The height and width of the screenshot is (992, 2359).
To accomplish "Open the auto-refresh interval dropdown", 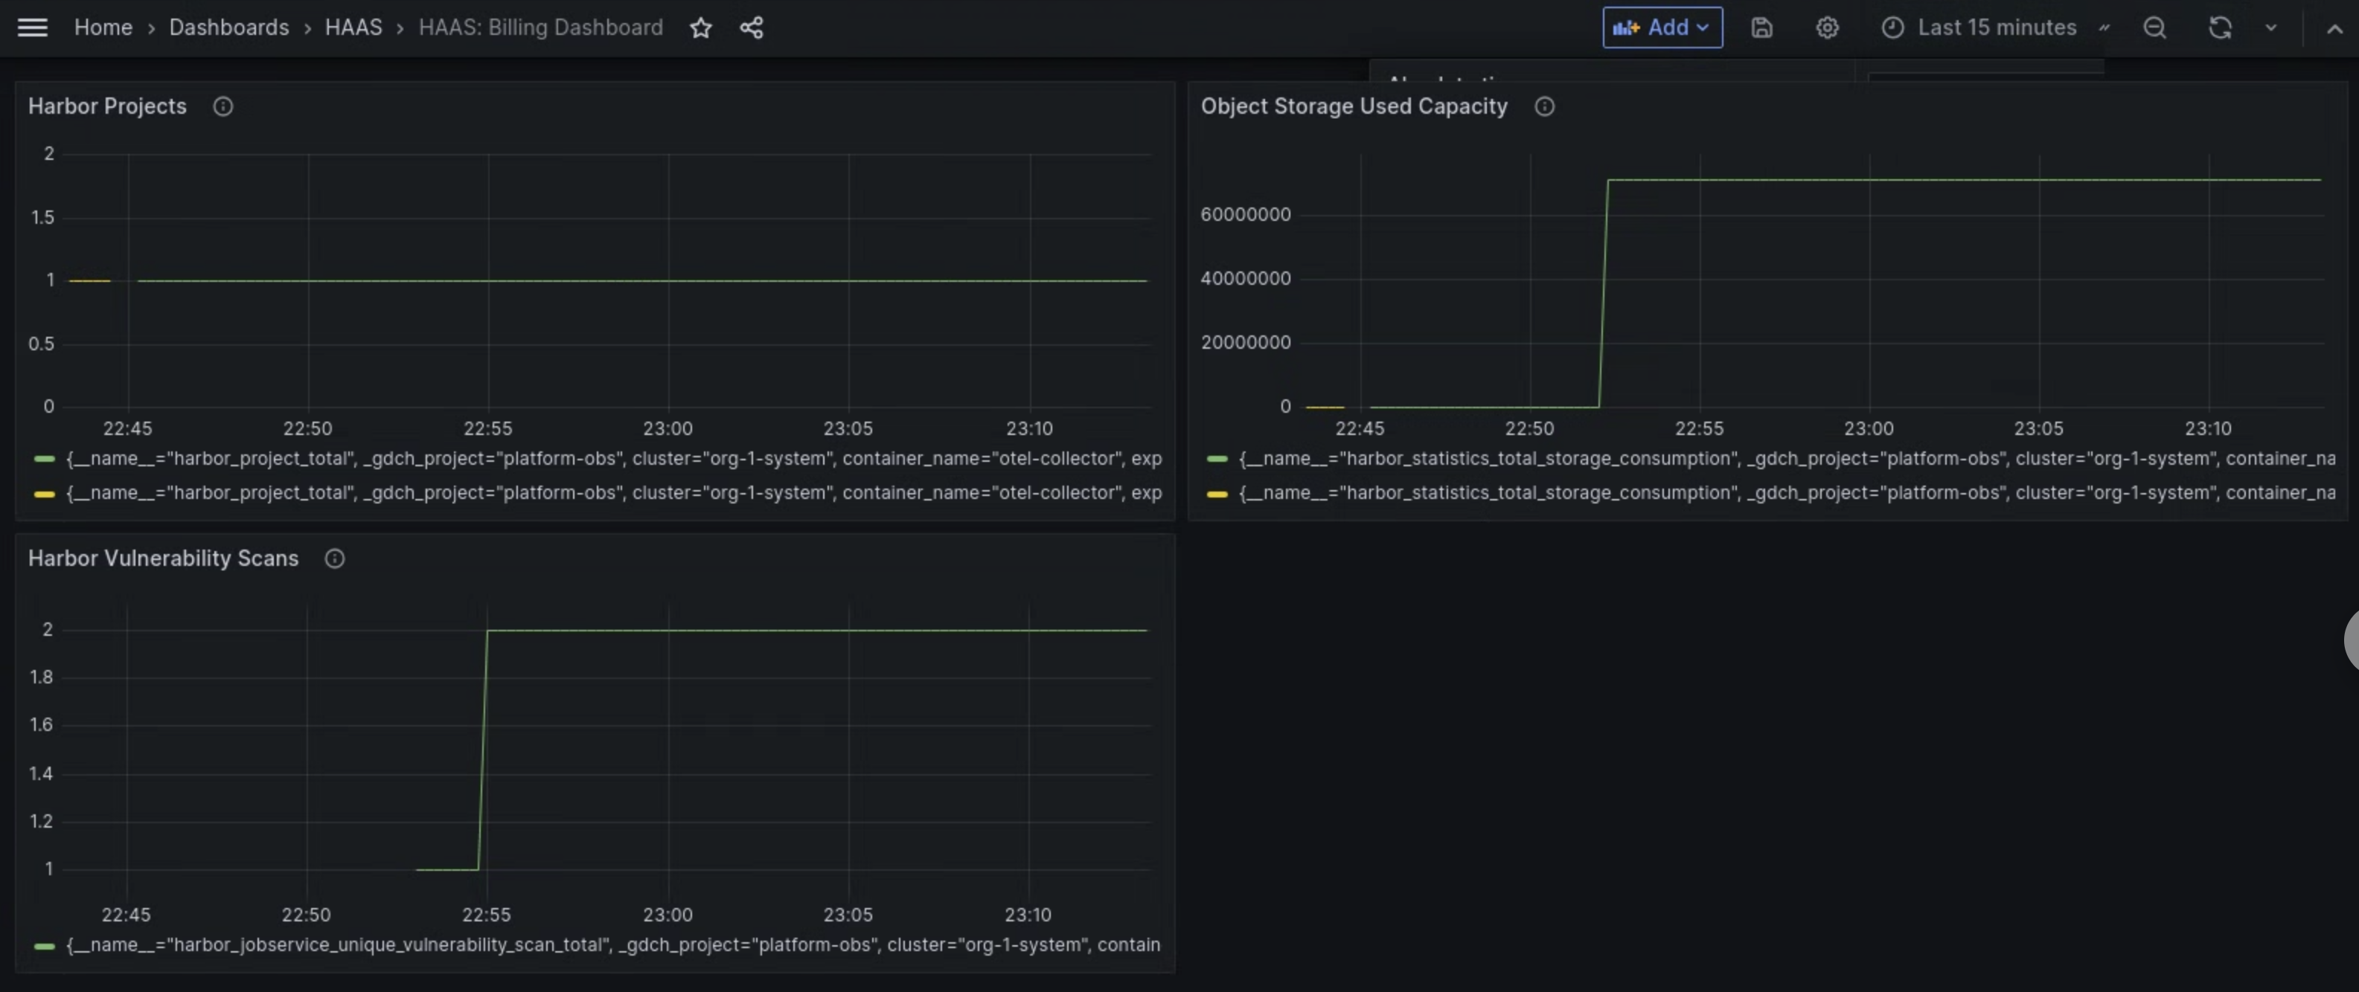I will (2270, 28).
